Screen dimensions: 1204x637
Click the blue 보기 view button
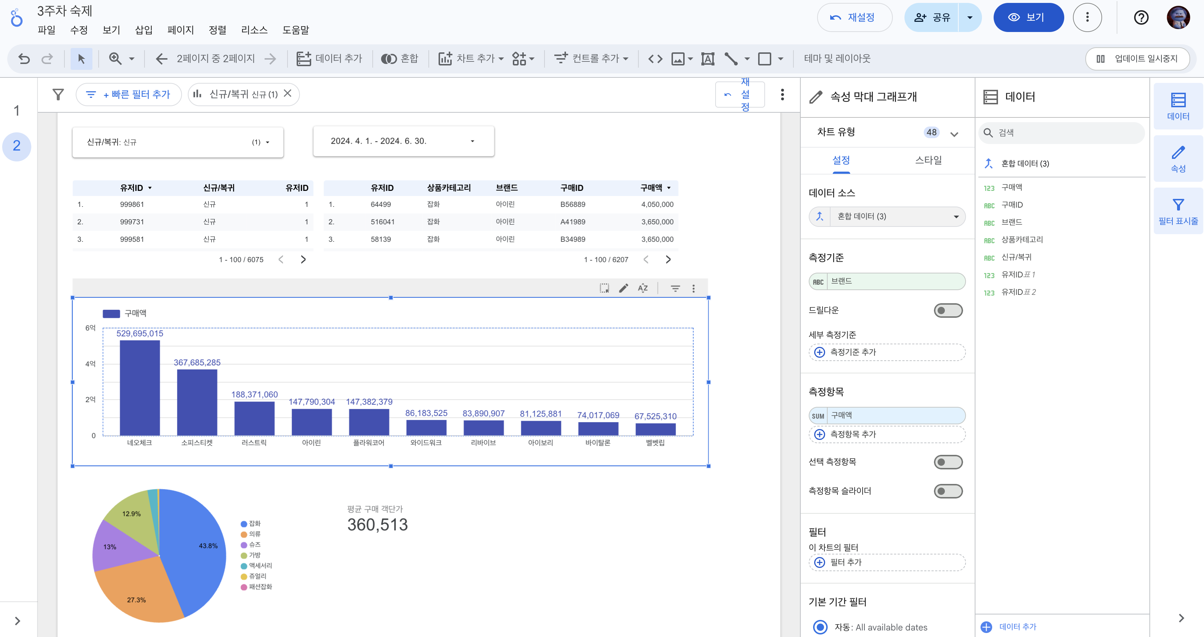point(1028,18)
